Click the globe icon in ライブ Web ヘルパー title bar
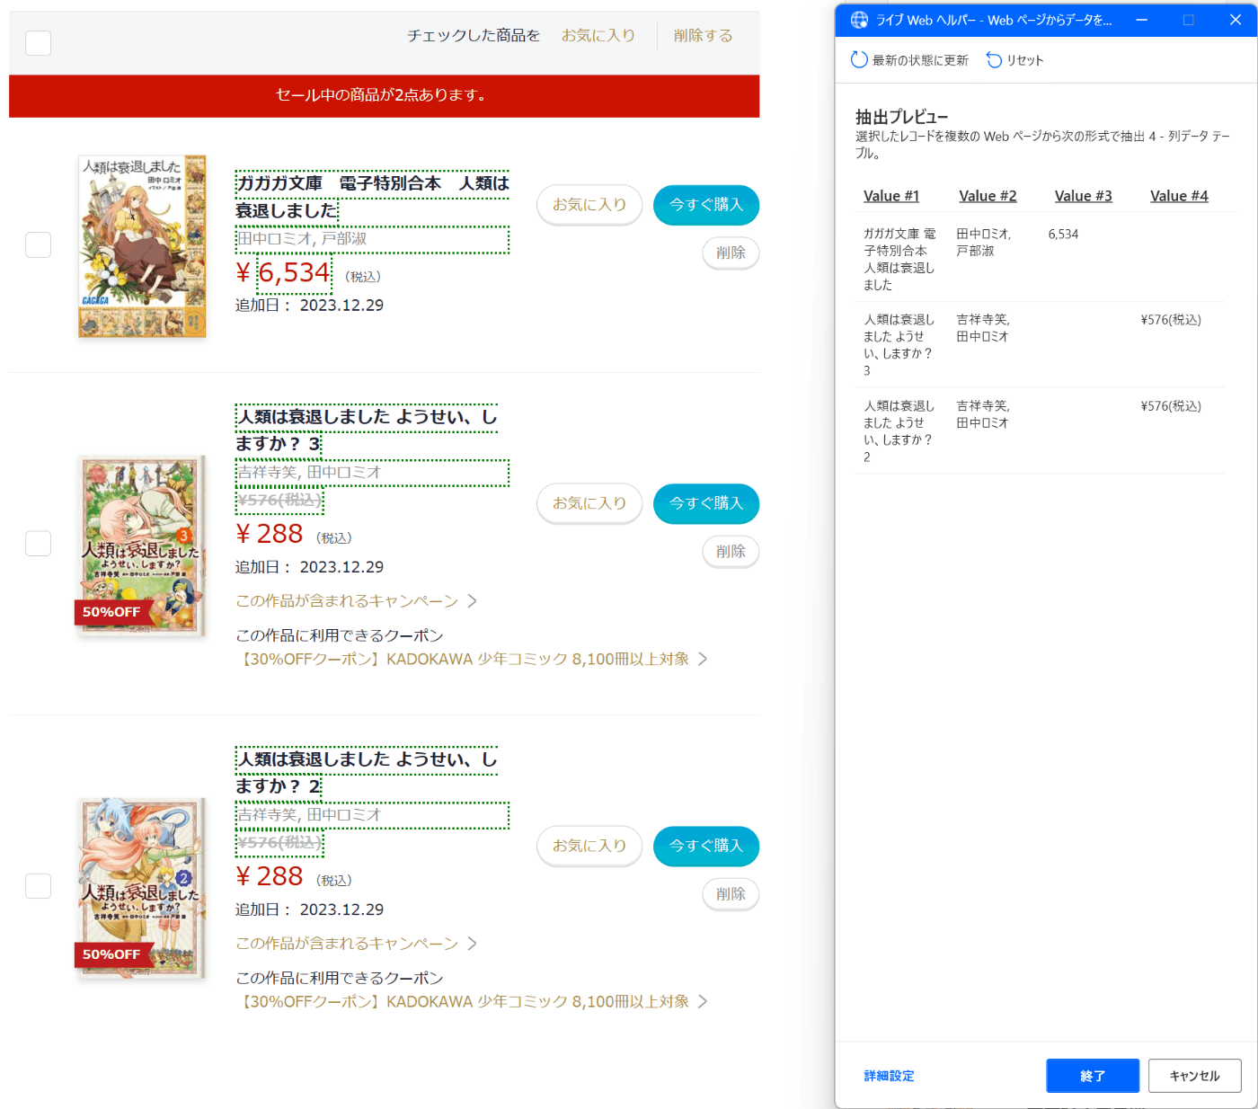This screenshot has height=1109, width=1258. (860, 20)
